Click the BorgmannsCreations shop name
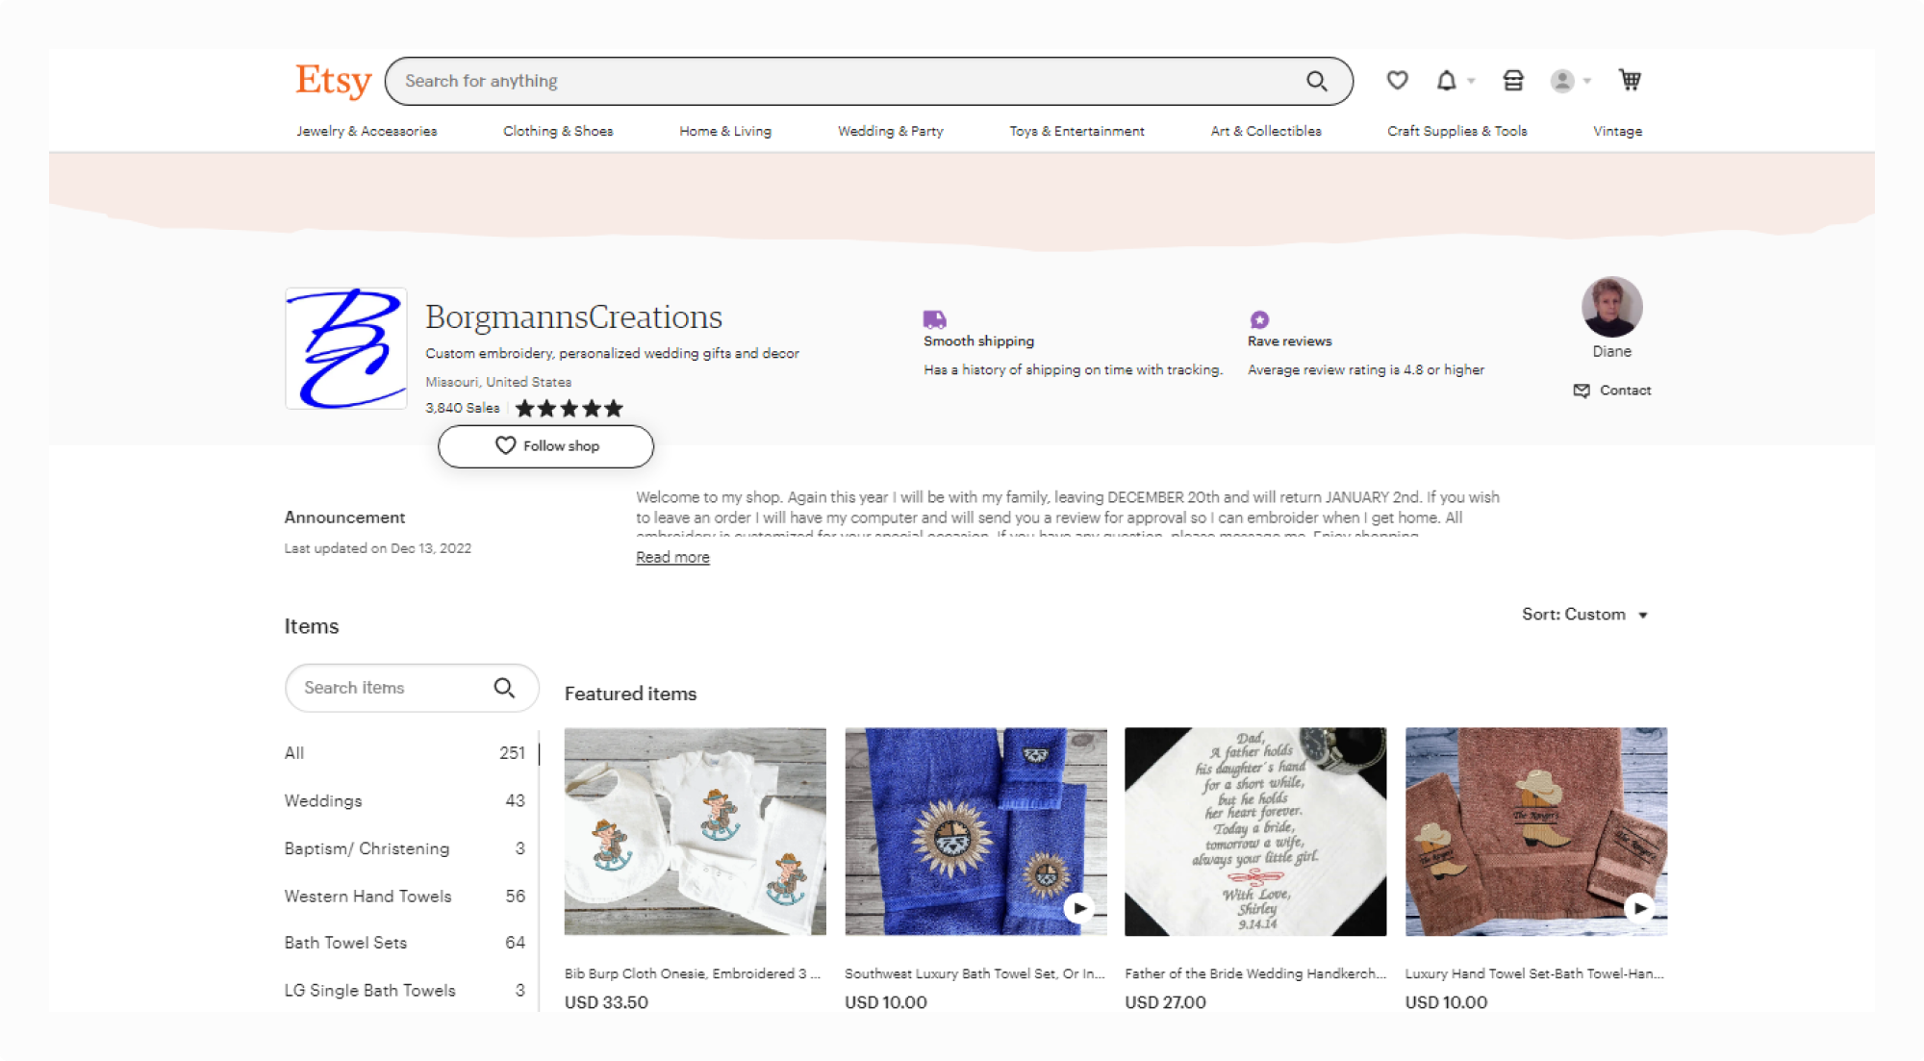 tap(574, 316)
